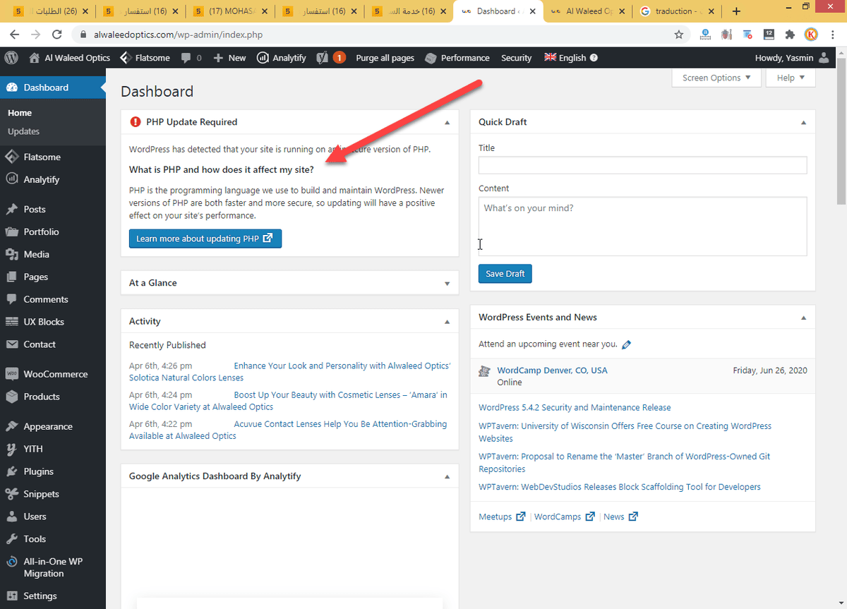Open a new Chrome tab
This screenshot has width=847, height=609.
click(x=736, y=11)
